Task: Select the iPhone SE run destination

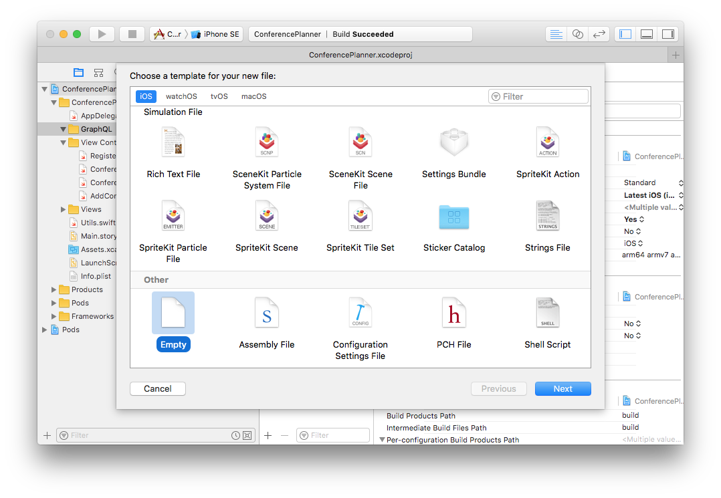Action: (x=215, y=34)
